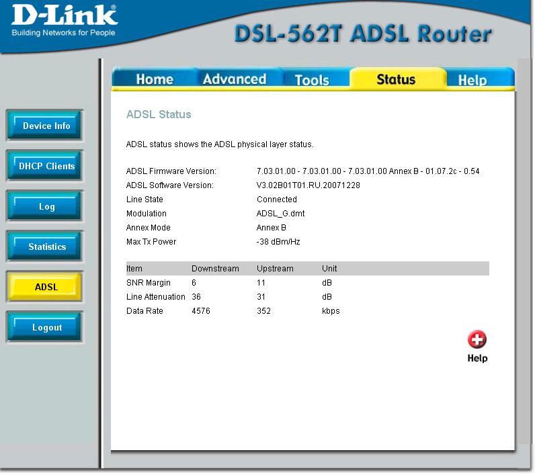Click the SNR Margin row label
The image size is (535, 475).
click(149, 283)
